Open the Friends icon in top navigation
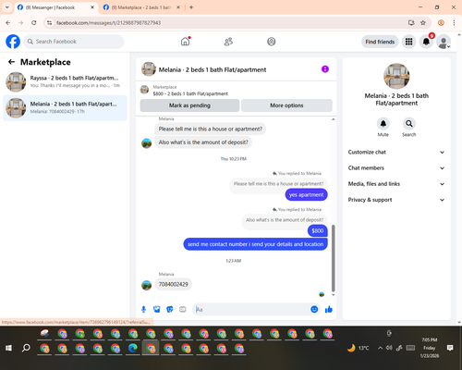 (x=228, y=42)
